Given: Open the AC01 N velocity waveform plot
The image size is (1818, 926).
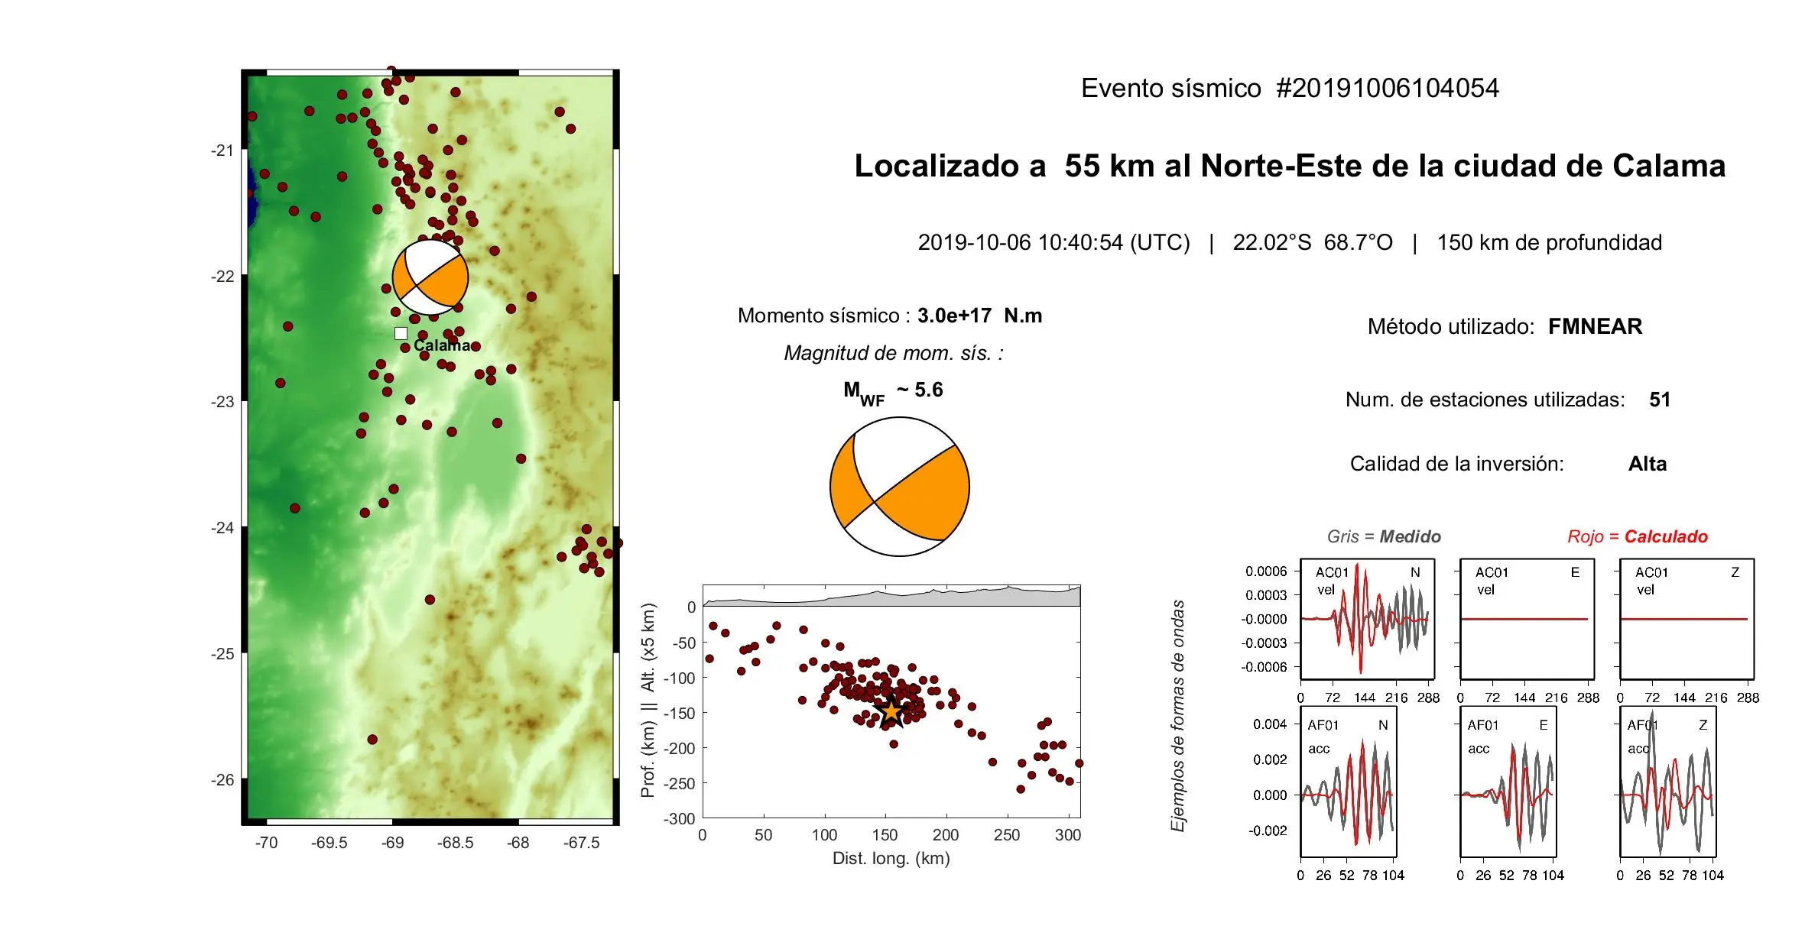Looking at the screenshot, I should (1367, 619).
